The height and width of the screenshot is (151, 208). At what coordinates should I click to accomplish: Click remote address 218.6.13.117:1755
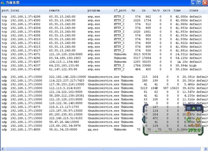tap(64, 107)
